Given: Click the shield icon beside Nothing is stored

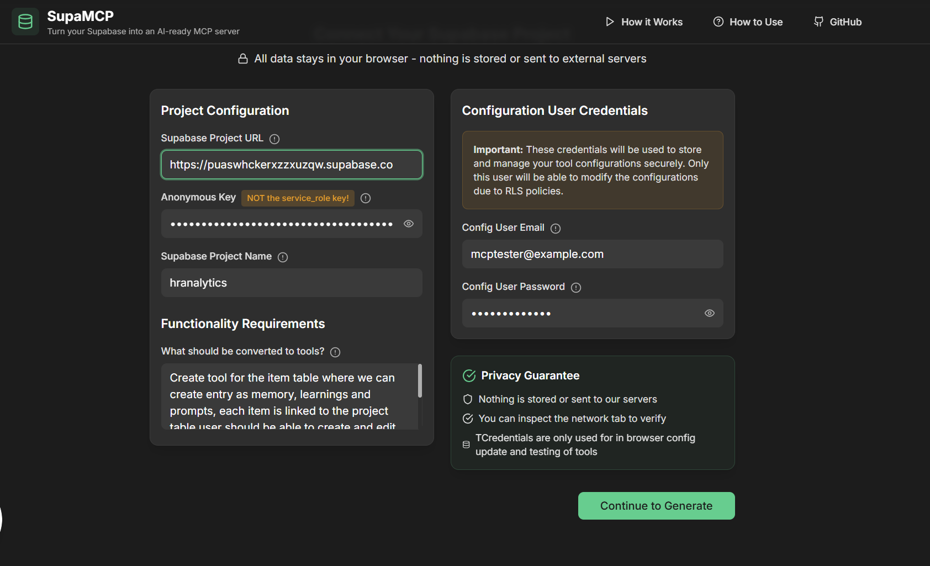Looking at the screenshot, I should coord(468,399).
